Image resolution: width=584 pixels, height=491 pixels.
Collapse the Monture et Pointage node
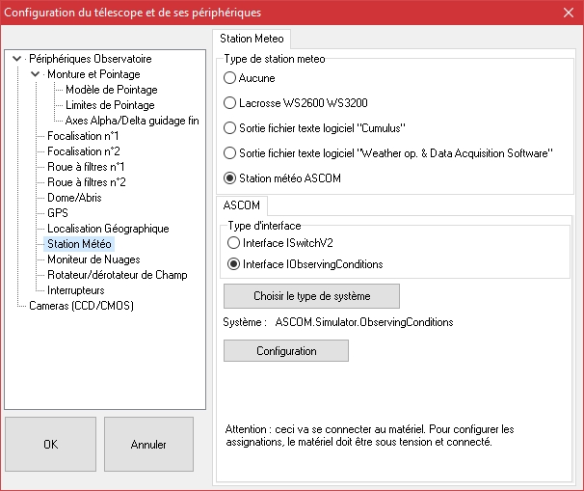(35, 74)
